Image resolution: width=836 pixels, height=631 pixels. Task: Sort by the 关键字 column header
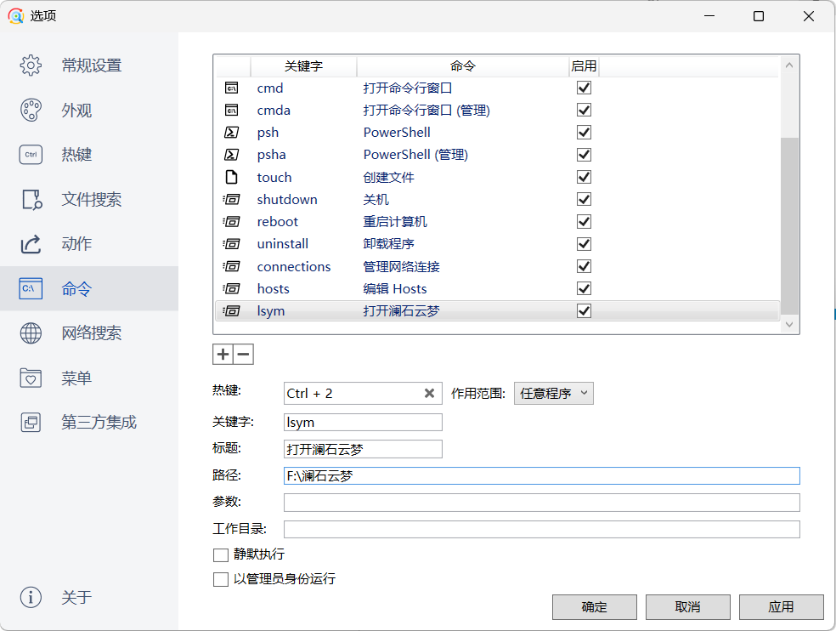[x=303, y=66]
